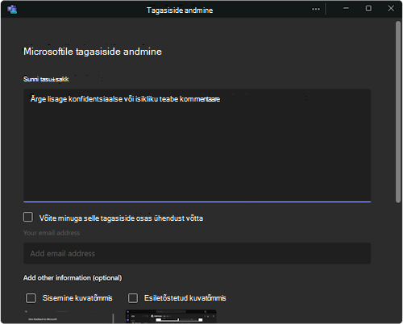Open the Esiletõstetud kuvatõmmis screenshot thumbnail
Viewport: 403px width, 324px height.
(171, 316)
